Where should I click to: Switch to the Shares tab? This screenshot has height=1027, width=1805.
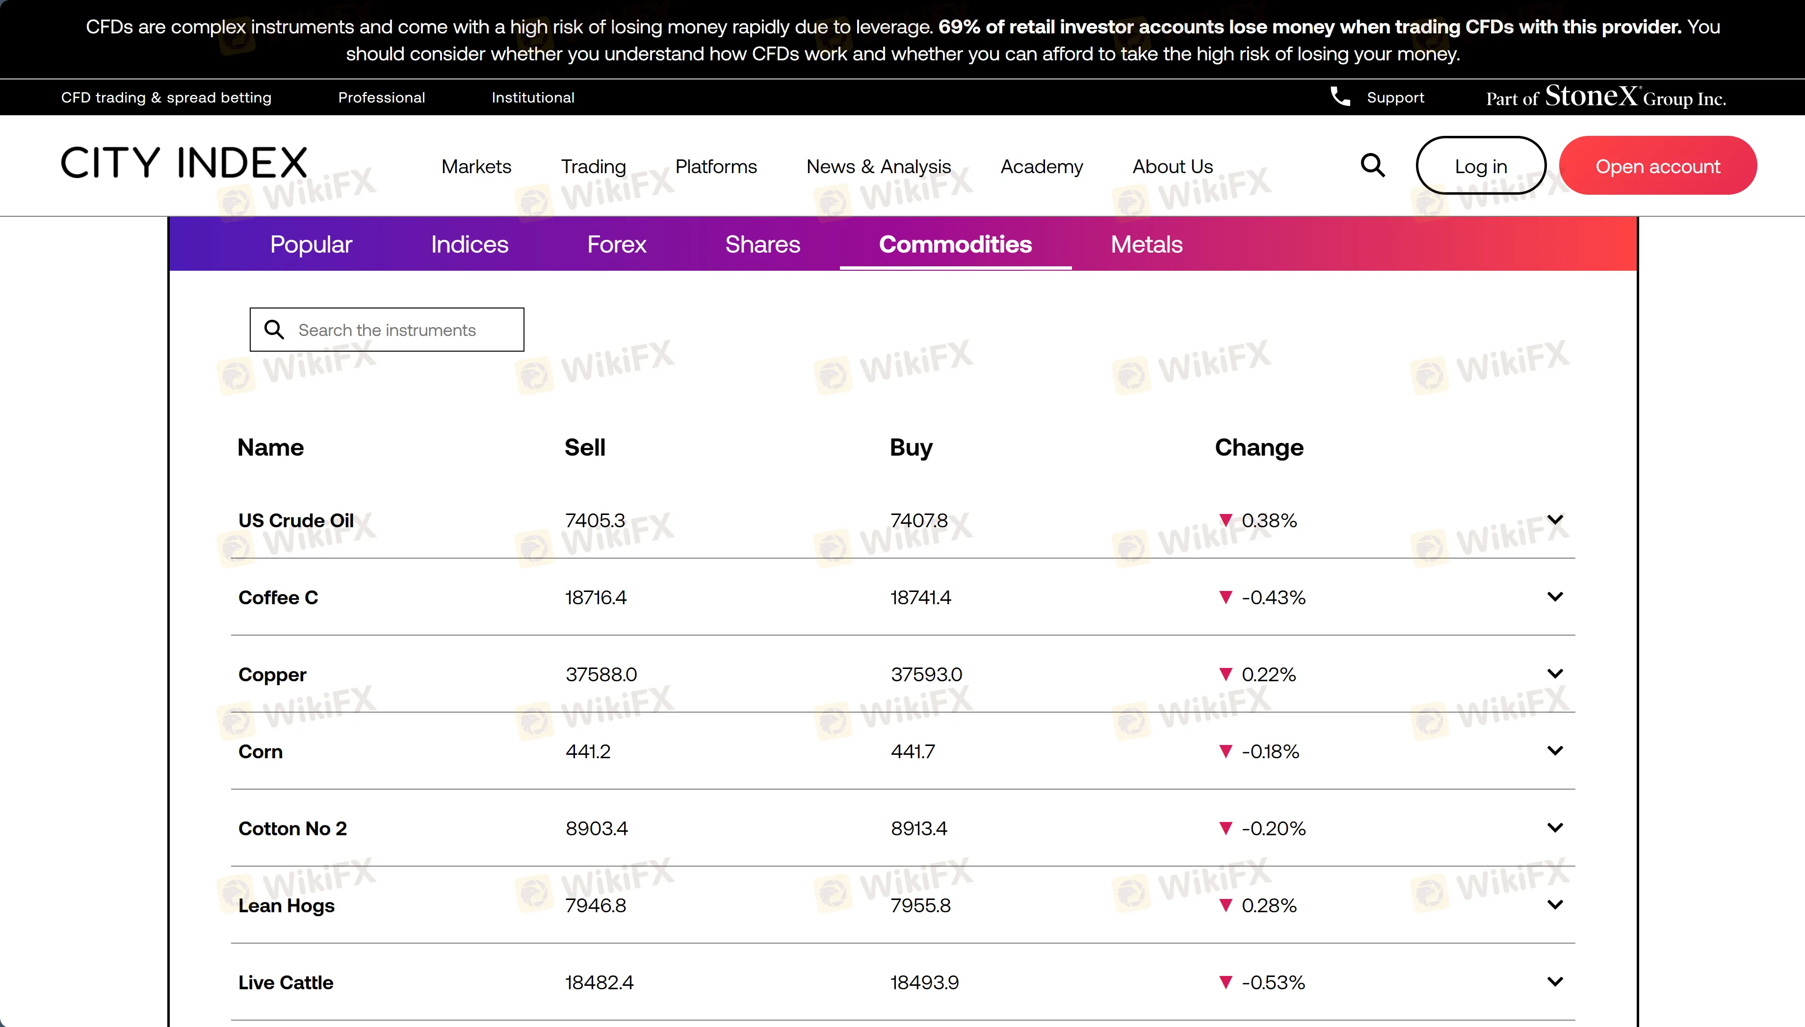point(762,244)
